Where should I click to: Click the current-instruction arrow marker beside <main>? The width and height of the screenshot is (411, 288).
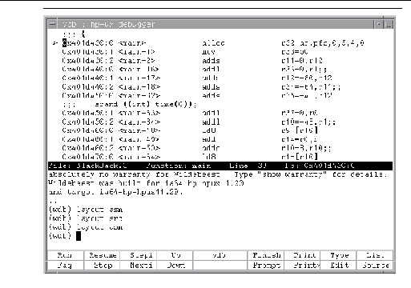[x=55, y=43]
